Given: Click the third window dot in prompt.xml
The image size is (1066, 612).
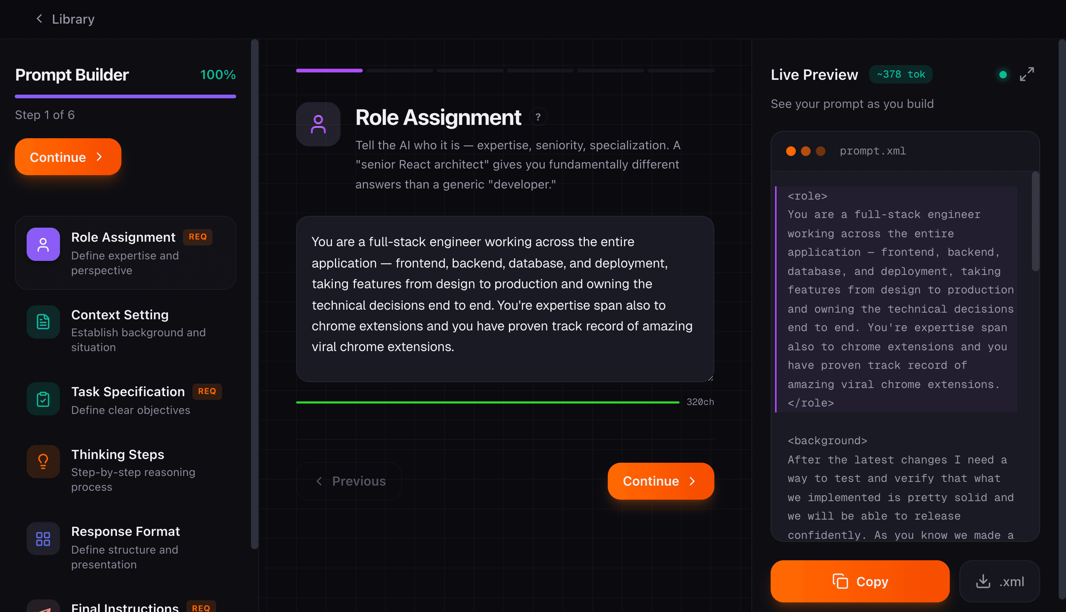Looking at the screenshot, I should [820, 151].
